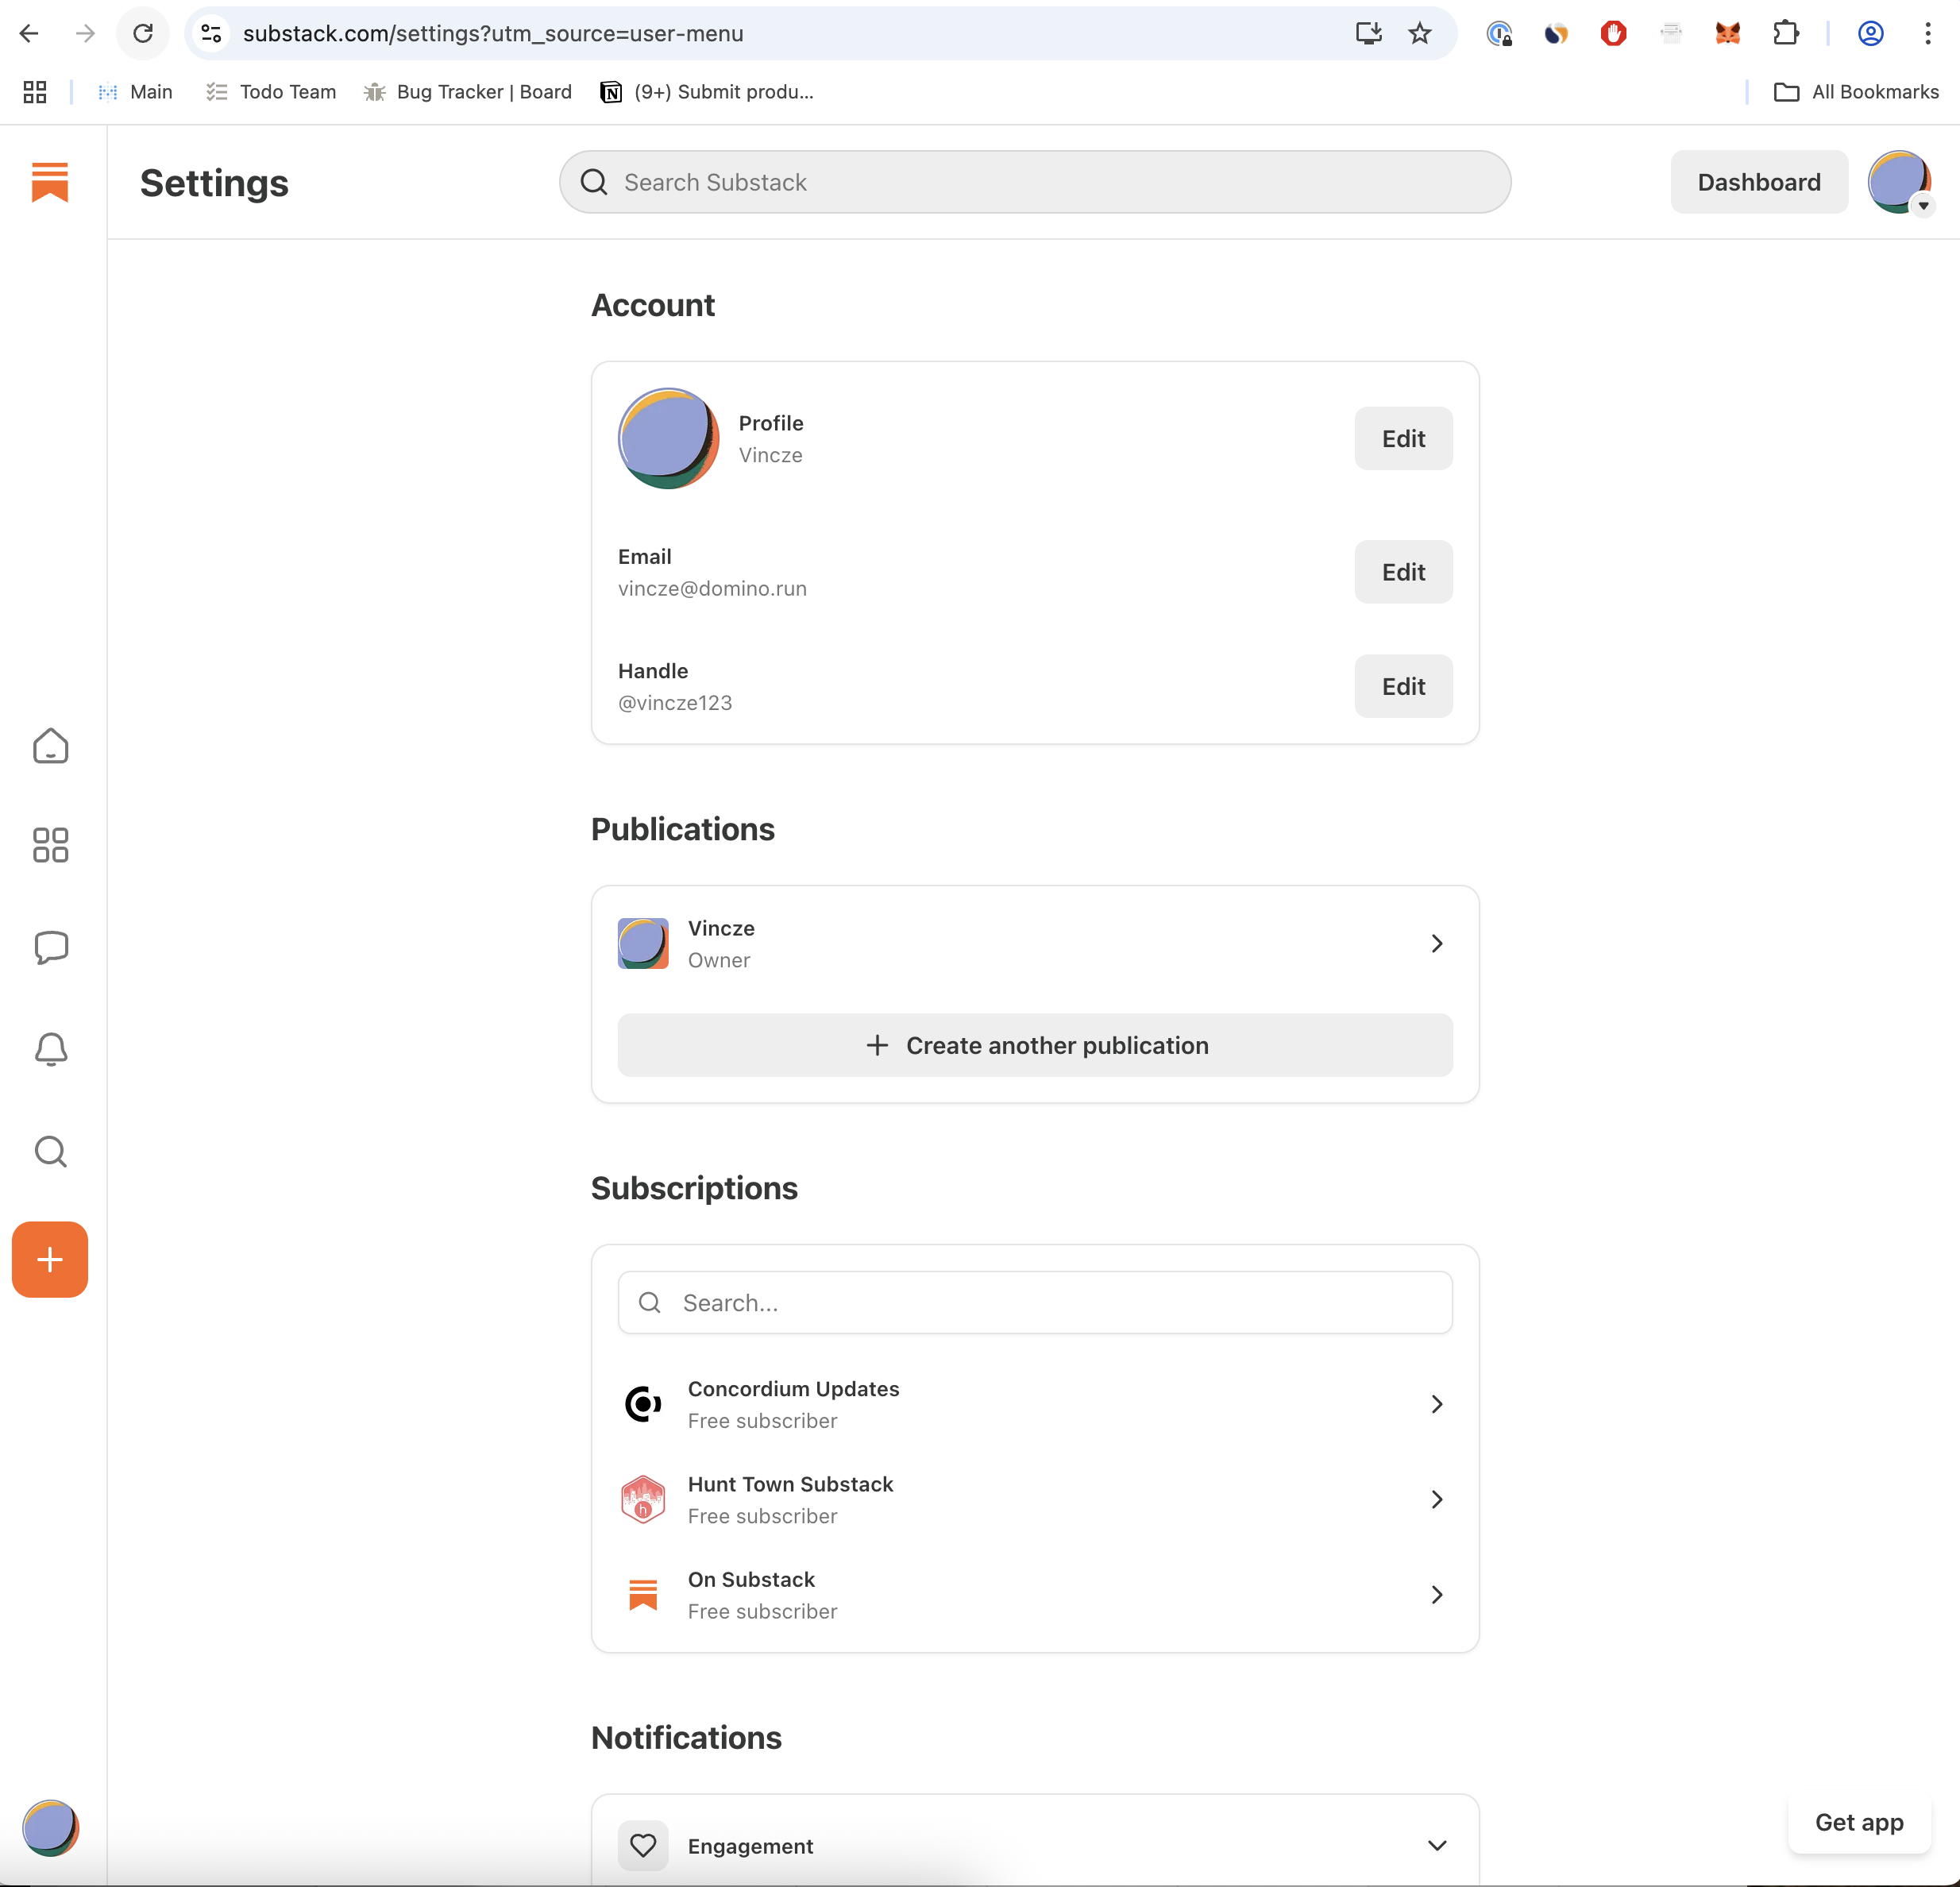This screenshot has width=1960, height=1887.
Task: Switch to the Todo Team bookmark tab
Action: coord(270,91)
